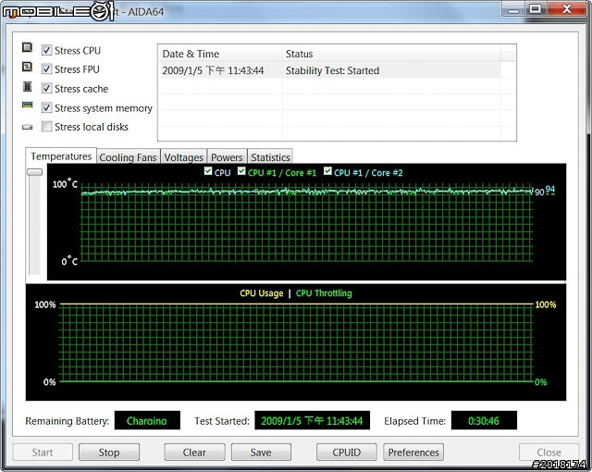Screen dimensions: 592x472
Task: Toggle the CPU #1 / Core #2 temperature series
Action: (x=327, y=172)
